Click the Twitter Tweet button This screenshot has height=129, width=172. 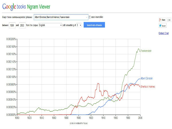click(x=163, y=26)
